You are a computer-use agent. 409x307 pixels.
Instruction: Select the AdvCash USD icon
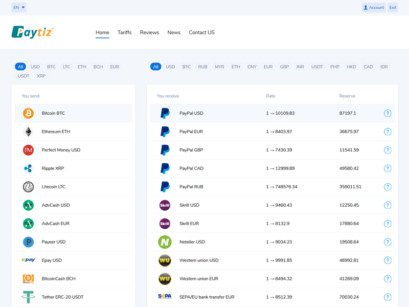[x=28, y=205]
